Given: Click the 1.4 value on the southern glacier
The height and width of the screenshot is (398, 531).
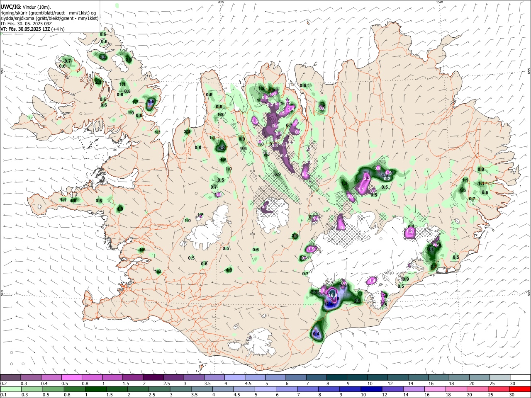Looking at the screenshot, I should 371,281.
